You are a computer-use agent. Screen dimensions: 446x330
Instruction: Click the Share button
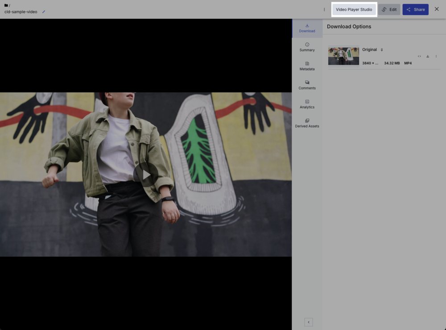(415, 9)
